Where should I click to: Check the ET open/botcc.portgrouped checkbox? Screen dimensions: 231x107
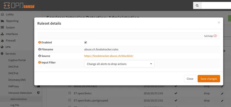[x=69, y=100]
